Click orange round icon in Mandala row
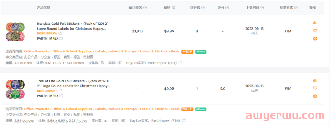The image size is (330, 125). (x=315, y=39)
